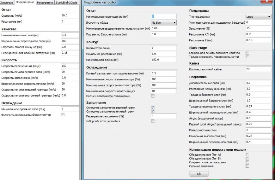Viewport: 275px width, 180px height.
Task: Select the Скорость перемещения (мм/с) field
Action: [x=70, y=66]
